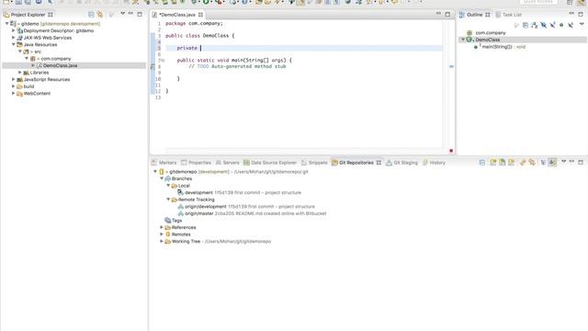
Task: Toggle Link with Editor in Project Explorer
Action: (x=100, y=15)
